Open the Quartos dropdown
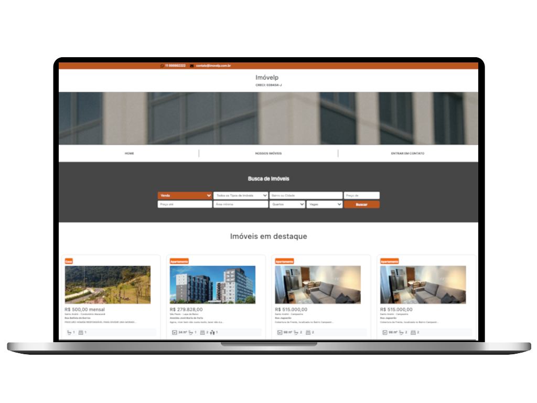 click(x=287, y=205)
